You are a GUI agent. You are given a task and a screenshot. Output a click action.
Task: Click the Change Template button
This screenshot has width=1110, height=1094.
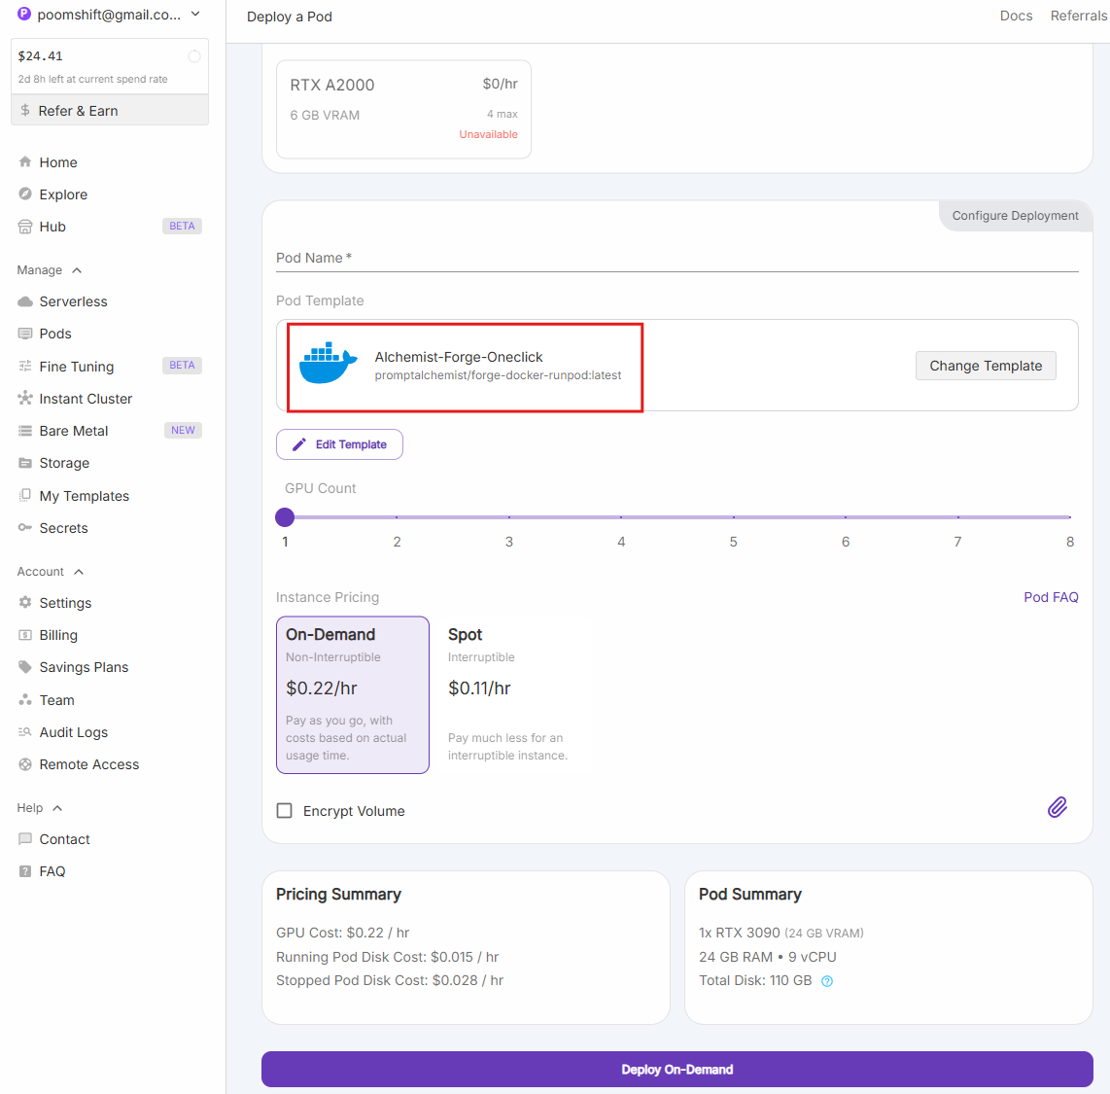tap(986, 366)
